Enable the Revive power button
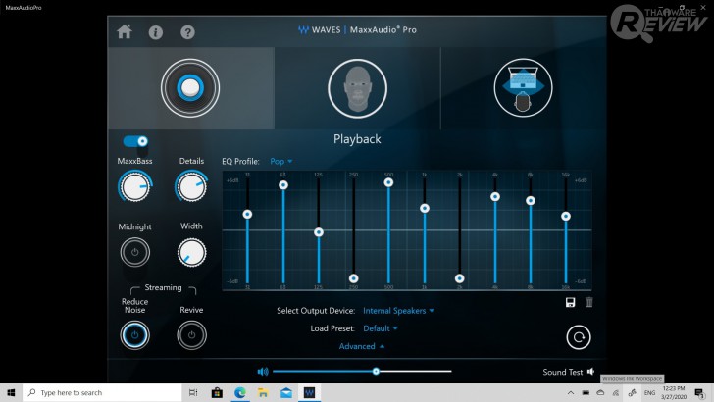714x402 pixels. pos(191,335)
